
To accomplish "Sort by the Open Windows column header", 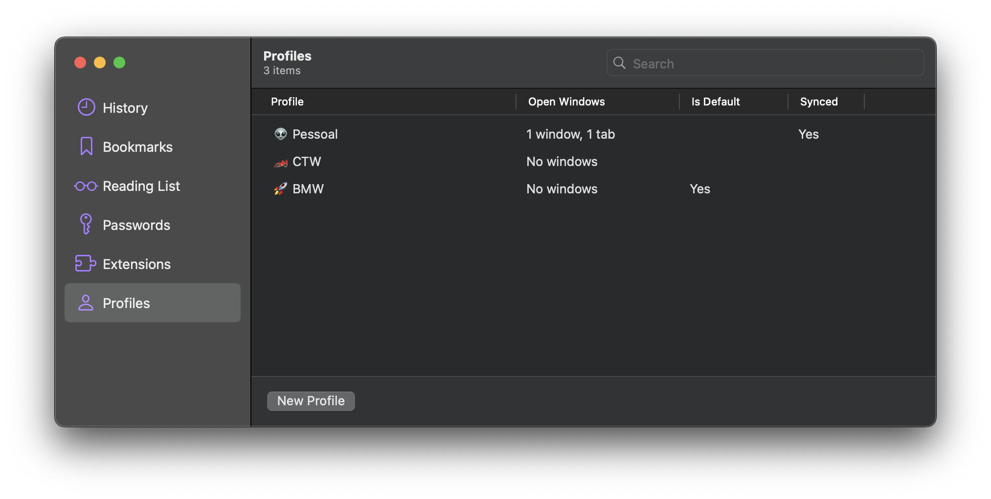I will [x=566, y=102].
